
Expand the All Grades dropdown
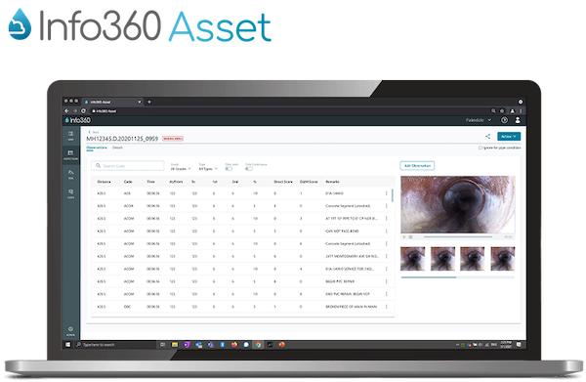click(181, 169)
